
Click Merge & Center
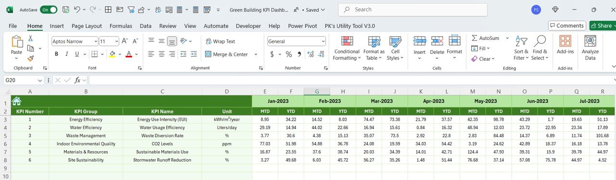pyautogui.click(x=227, y=54)
